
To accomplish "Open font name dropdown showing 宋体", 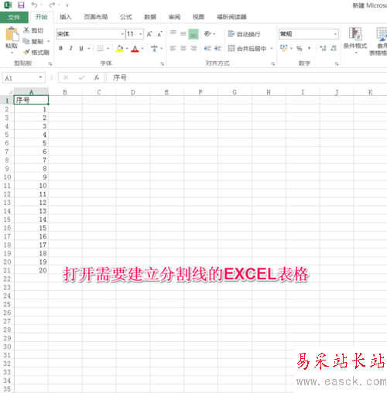I will (x=122, y=34).
